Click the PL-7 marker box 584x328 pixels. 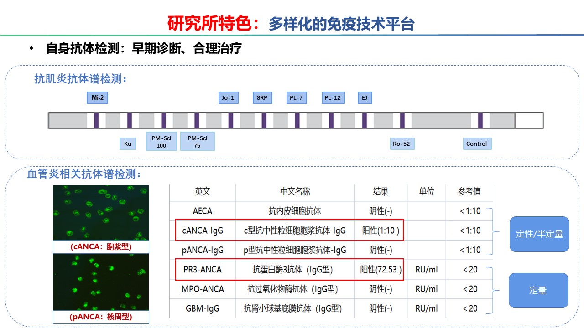tap(296, 97)
